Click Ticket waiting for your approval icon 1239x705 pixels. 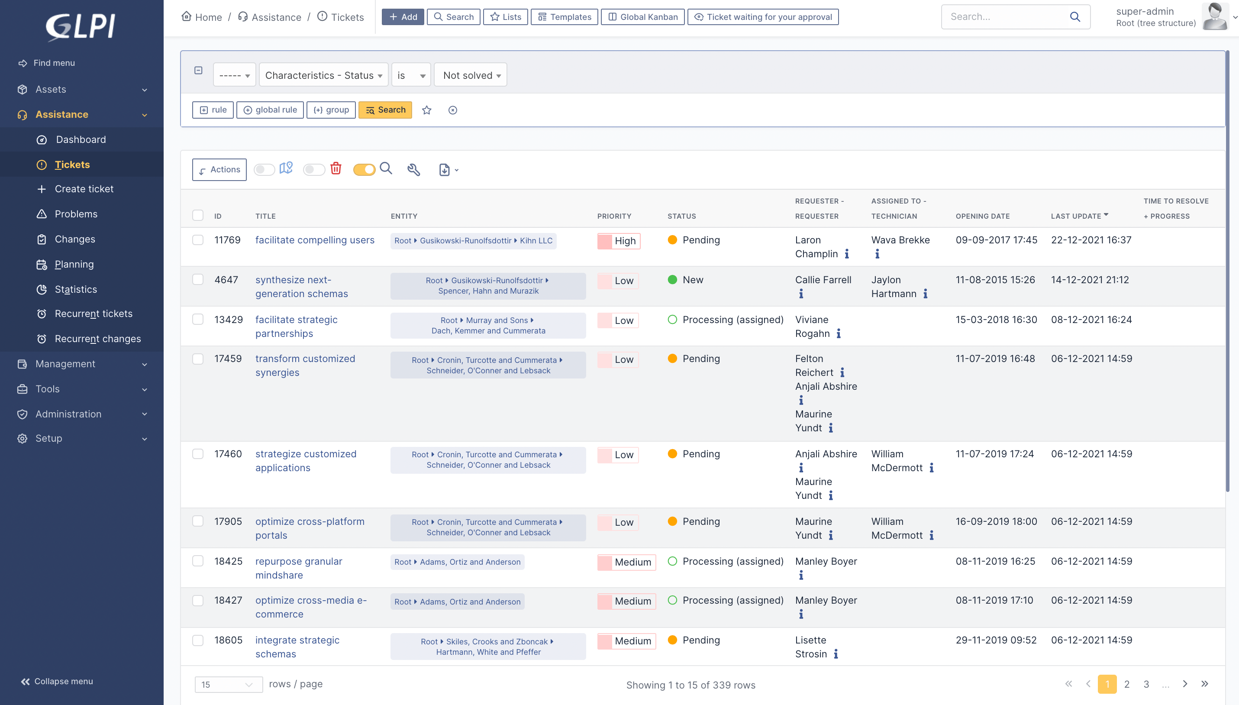tap(700, 17)
